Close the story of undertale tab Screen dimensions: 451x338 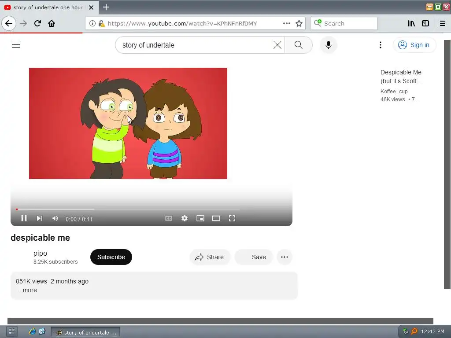pyautogui.click(x=91, y=7)
